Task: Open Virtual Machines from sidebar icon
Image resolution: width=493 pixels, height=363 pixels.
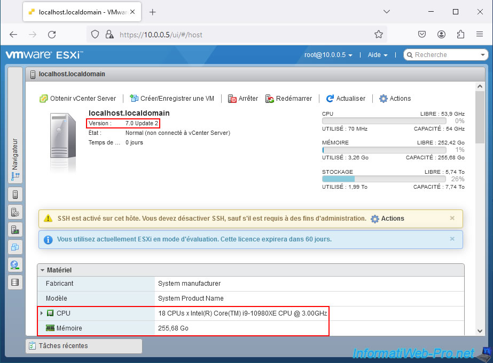Action: click(x=15, y=247)
